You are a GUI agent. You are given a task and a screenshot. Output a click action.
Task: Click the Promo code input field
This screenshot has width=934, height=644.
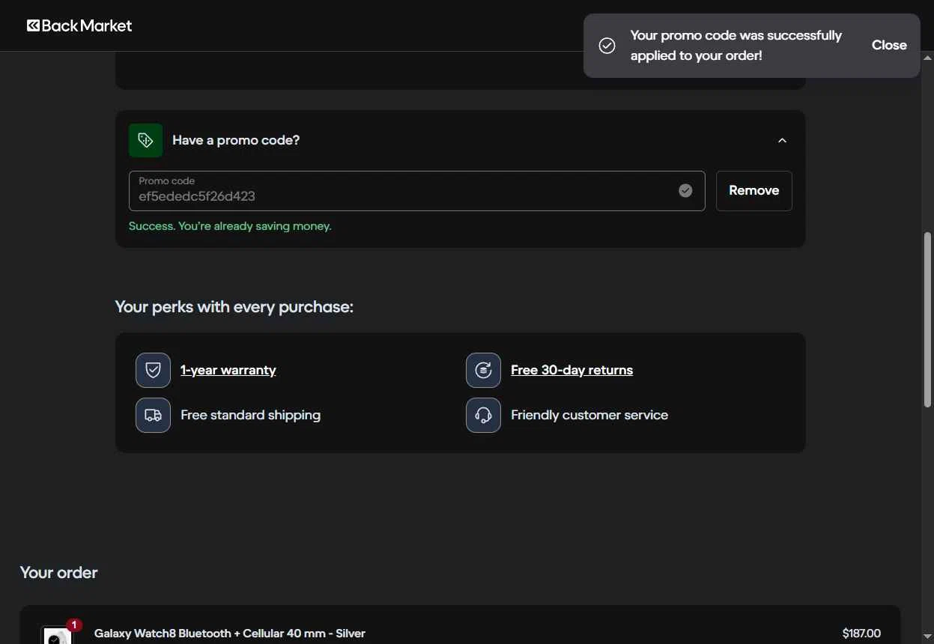coord(416,191)
